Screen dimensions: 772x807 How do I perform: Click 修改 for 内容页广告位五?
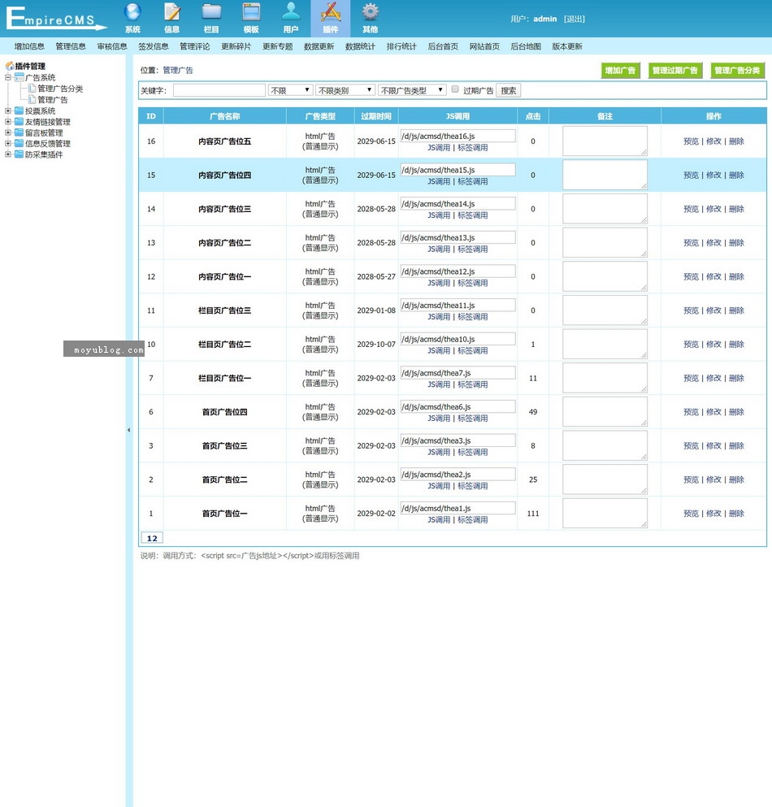[713, 141]
